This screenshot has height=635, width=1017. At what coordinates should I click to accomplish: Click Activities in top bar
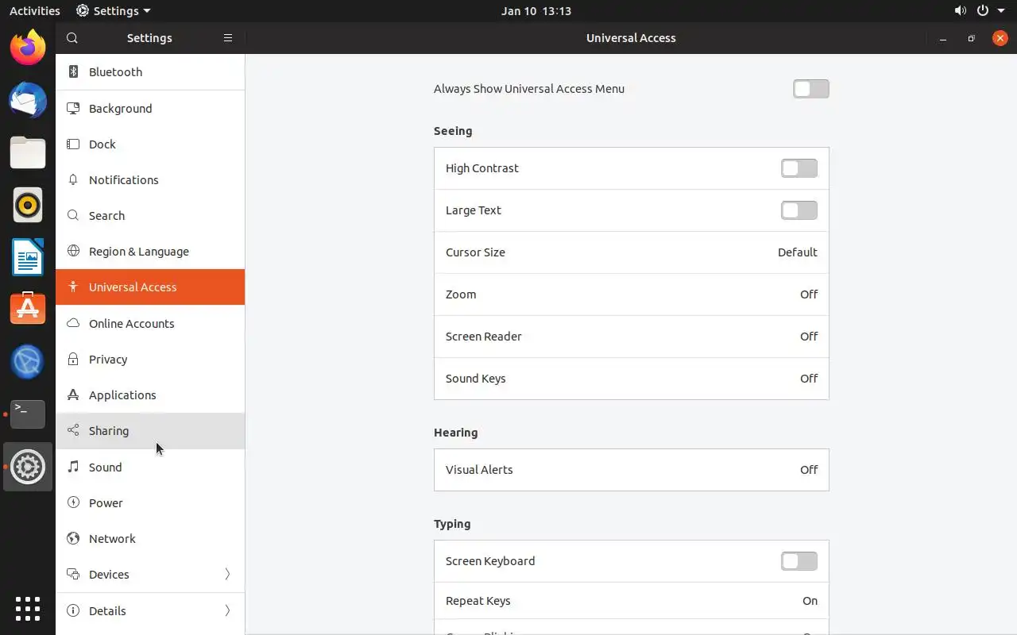tap(34, 10)
